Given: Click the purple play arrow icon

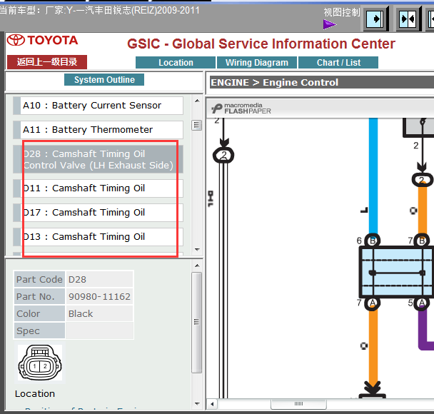Looking at the screenshot, I should (329, 24).
